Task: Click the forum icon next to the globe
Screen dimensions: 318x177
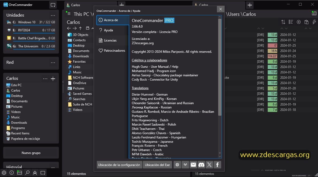Action: 185,165
